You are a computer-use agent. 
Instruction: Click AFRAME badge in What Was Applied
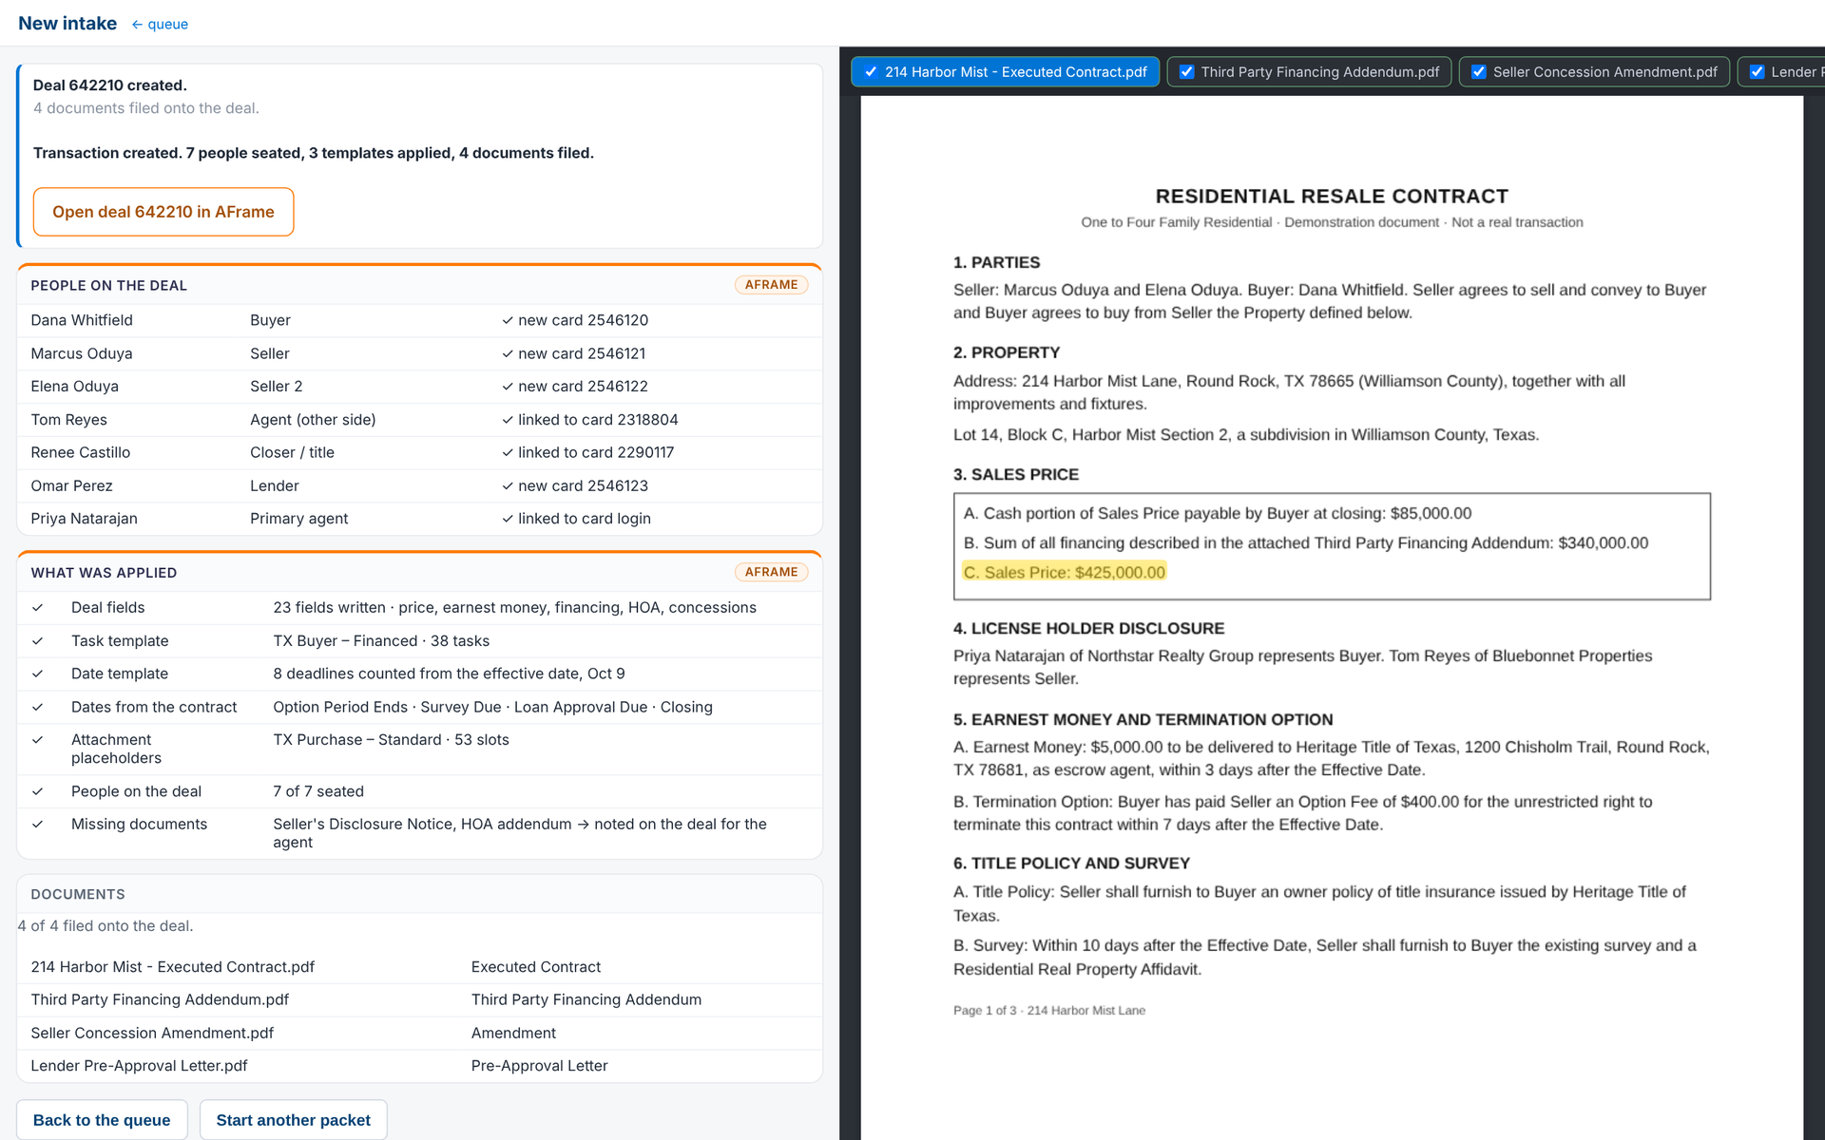pos(771,572)
